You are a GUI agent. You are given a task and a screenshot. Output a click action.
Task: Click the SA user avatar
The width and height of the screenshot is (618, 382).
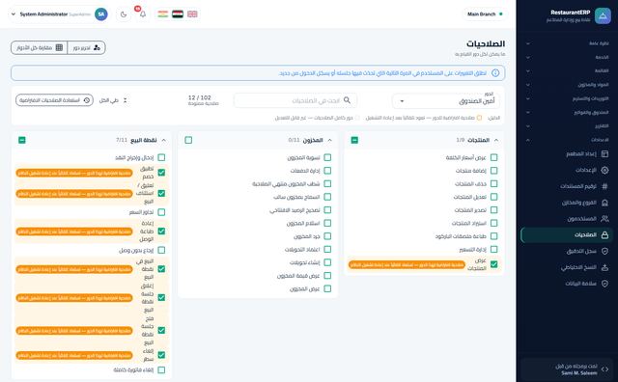click(101, 14)
